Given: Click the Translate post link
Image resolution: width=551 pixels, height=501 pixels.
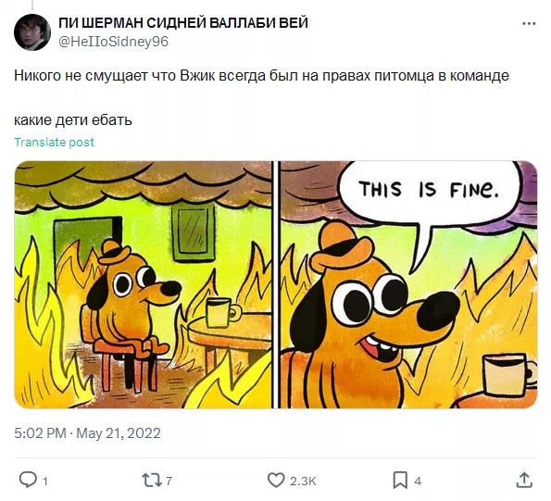Looking at the screenshot, I should coord(54,142).
